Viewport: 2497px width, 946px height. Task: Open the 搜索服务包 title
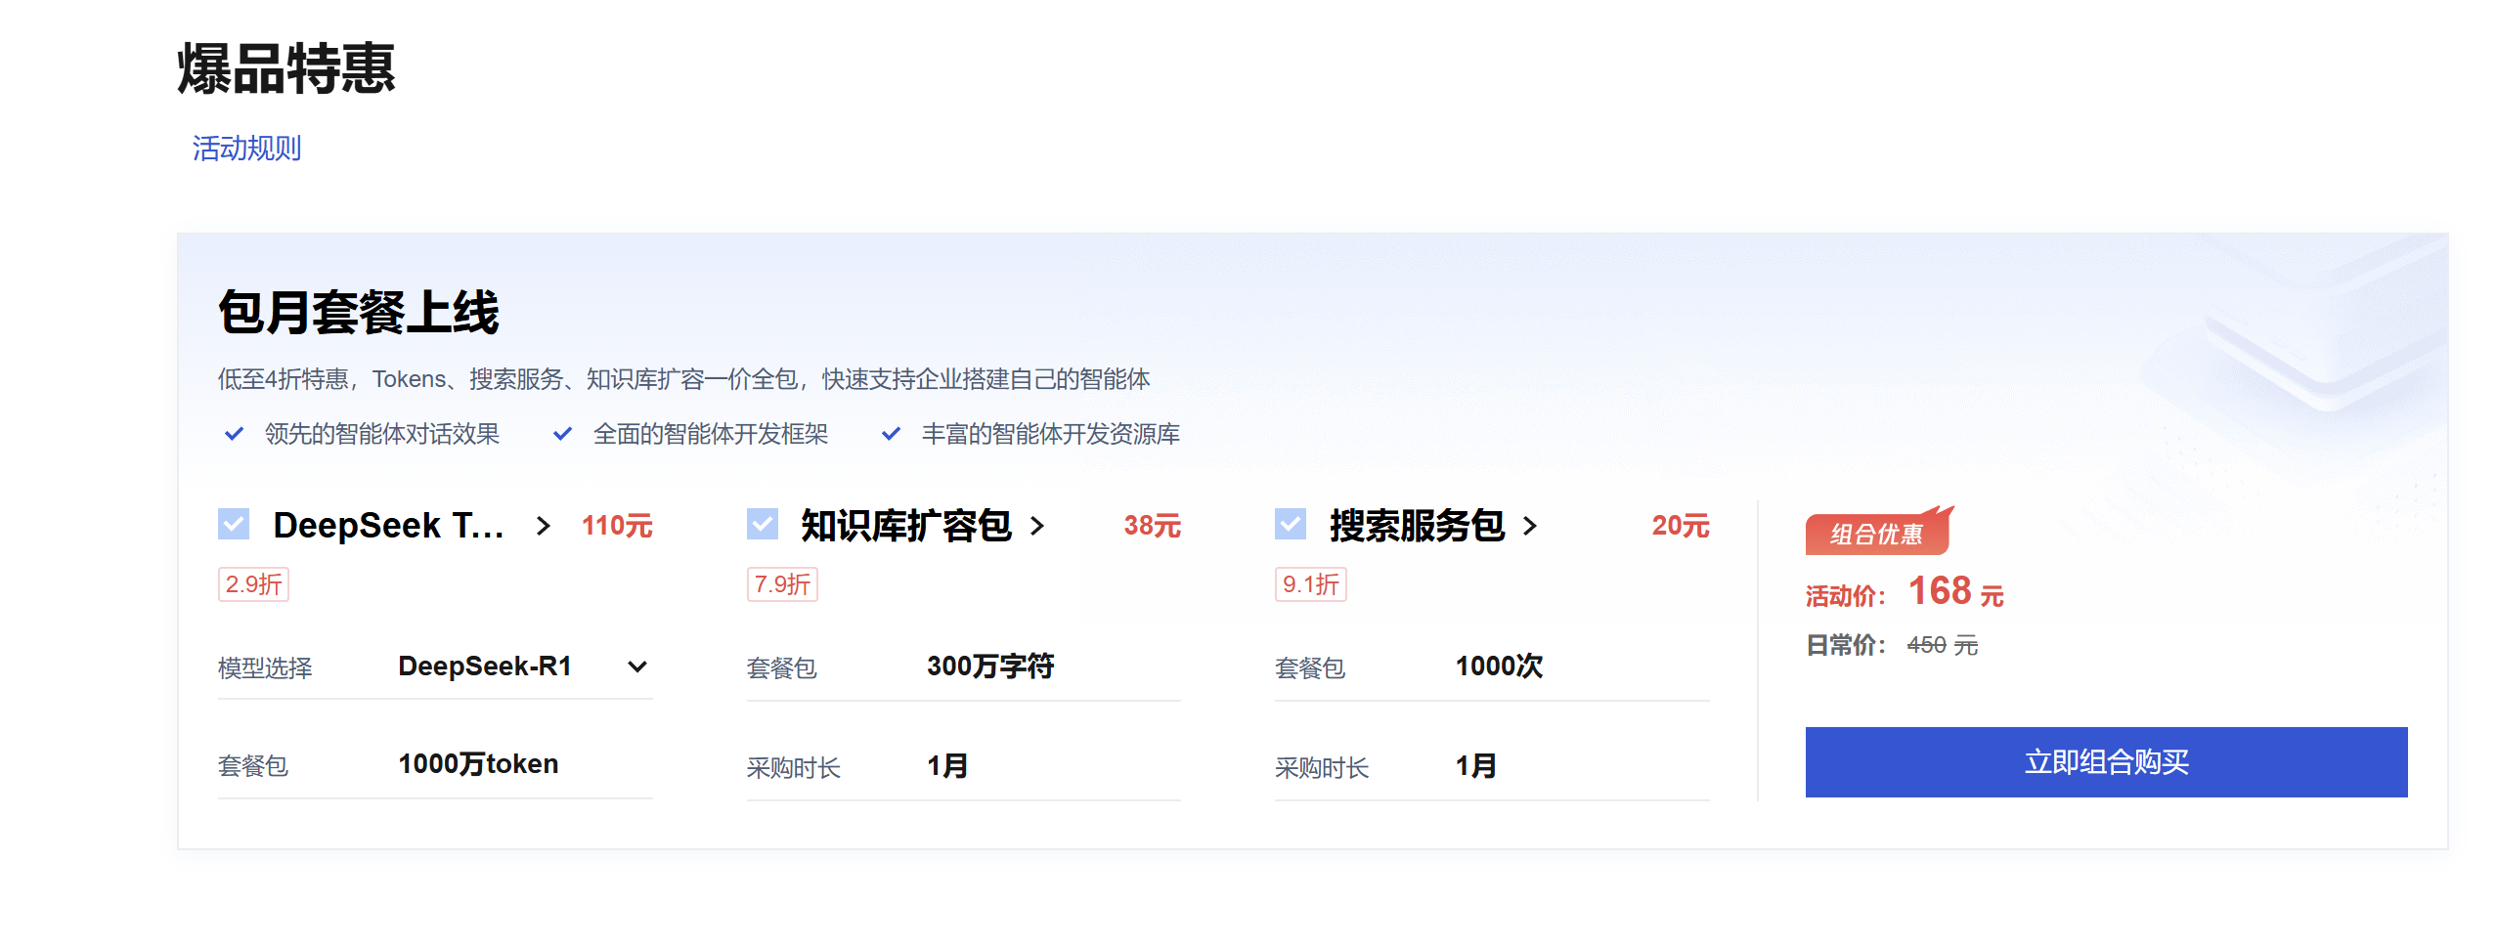1417,526
